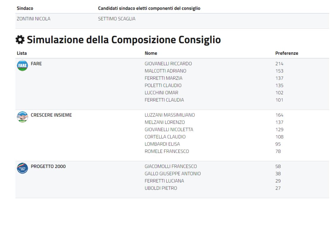The image size is (333, 235).
Task: Click the Simulazione della Composizione Consiglio heading
Action: point(124,40)
